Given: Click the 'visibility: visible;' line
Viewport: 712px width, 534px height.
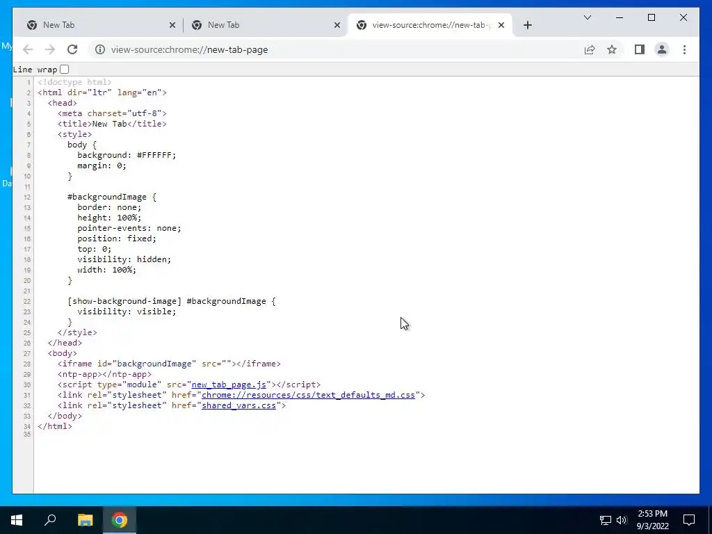Looking at the screenshot, I should [127, 312].
